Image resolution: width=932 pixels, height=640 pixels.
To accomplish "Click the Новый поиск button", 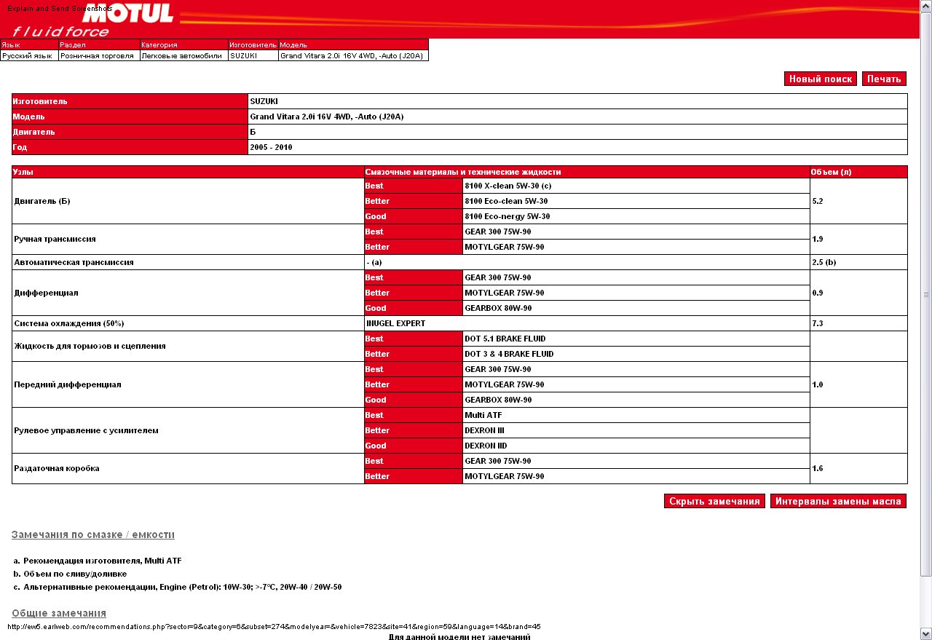I will coord(821,79).
